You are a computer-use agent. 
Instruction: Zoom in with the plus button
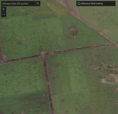pyautogui.click(x=4, y=9)
